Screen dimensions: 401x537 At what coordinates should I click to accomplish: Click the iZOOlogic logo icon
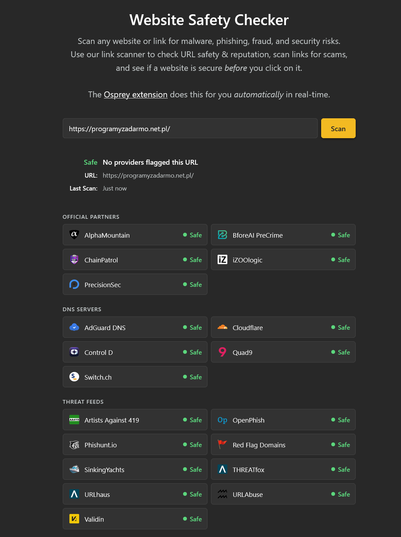point(222,260)
